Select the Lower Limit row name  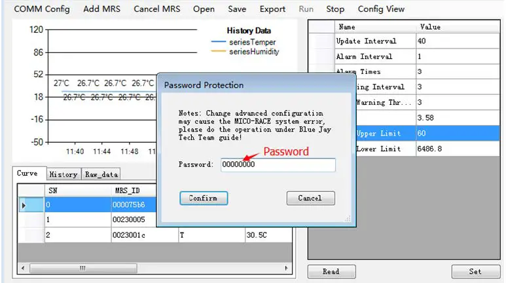[x=386, y=149]
